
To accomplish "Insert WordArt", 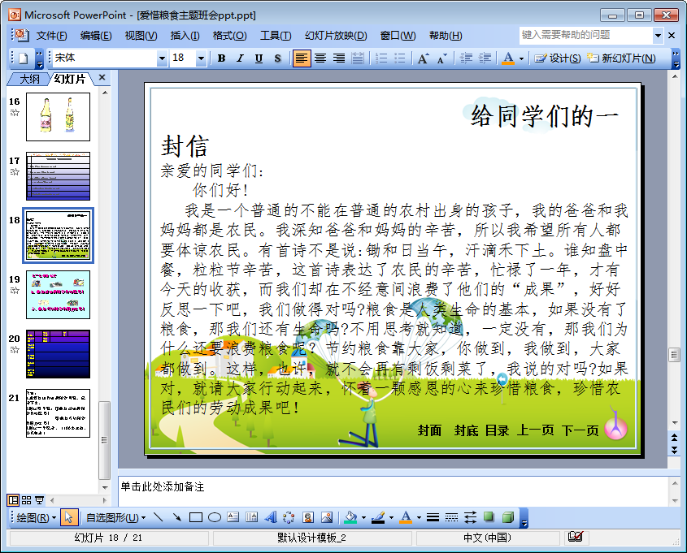I will (271, 517).
